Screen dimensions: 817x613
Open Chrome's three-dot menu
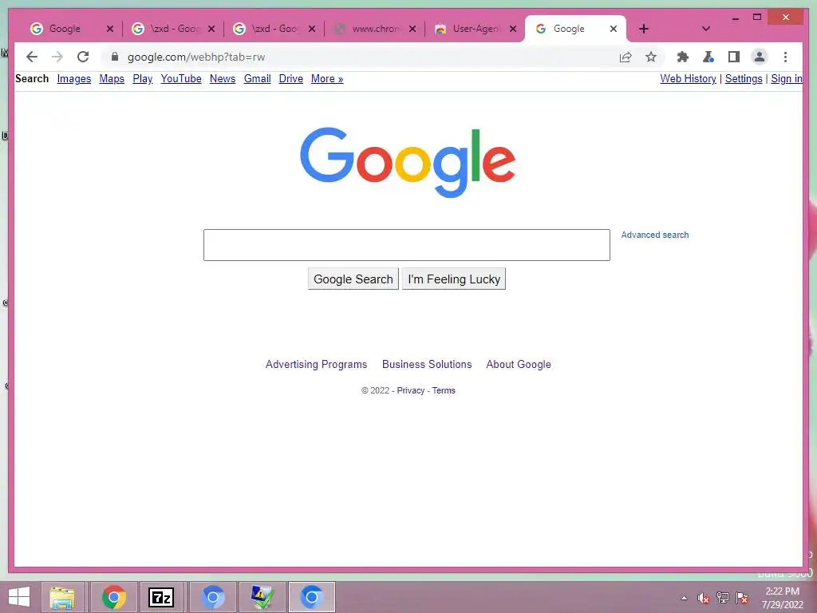point(785,57)
